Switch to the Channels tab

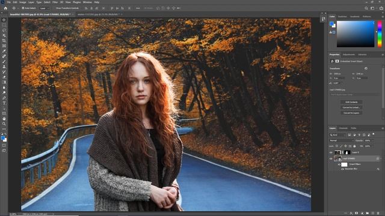343,128
